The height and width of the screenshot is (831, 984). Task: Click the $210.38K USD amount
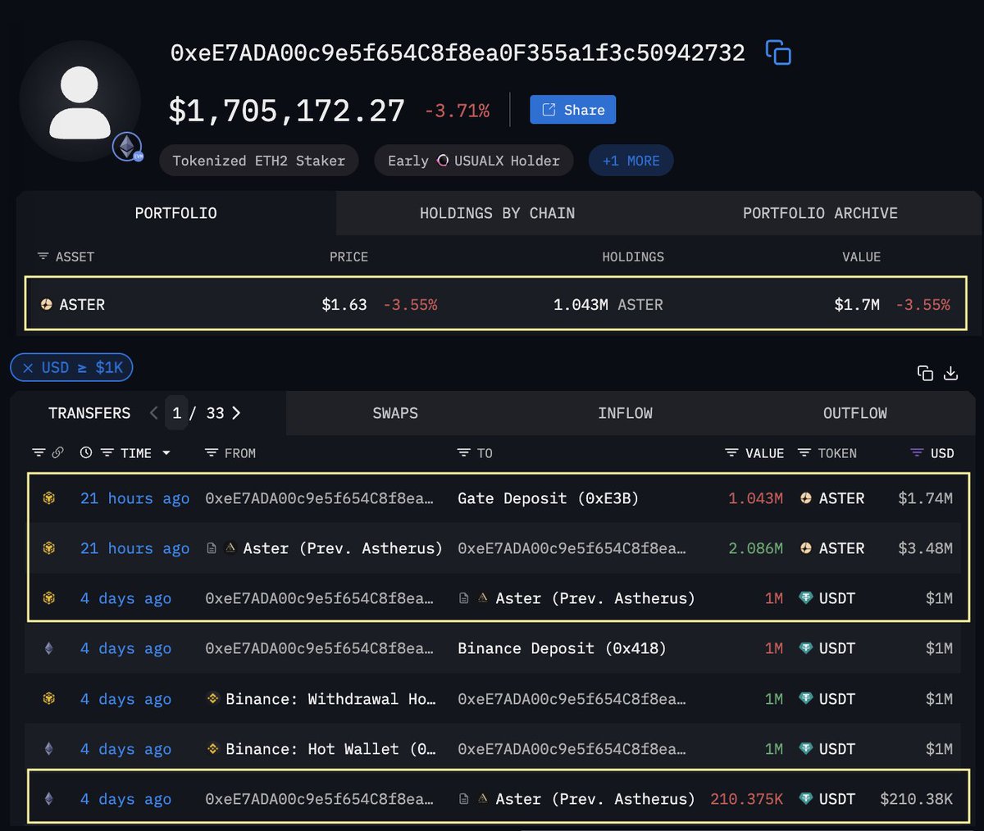(x=916, y=799)
